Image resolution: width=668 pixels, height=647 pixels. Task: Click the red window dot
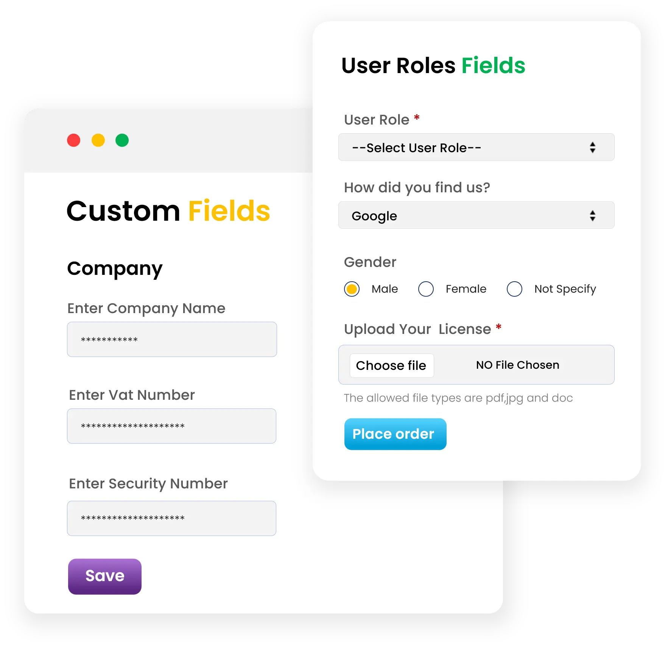pyautogui.click(x=74, y=140)
